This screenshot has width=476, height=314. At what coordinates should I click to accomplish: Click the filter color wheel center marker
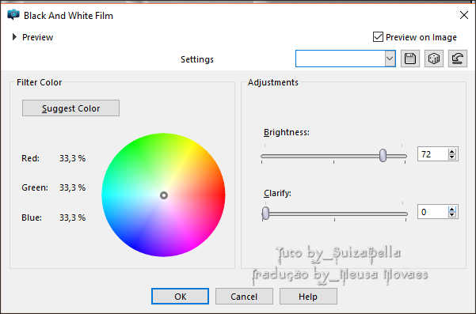coord(164,195)
